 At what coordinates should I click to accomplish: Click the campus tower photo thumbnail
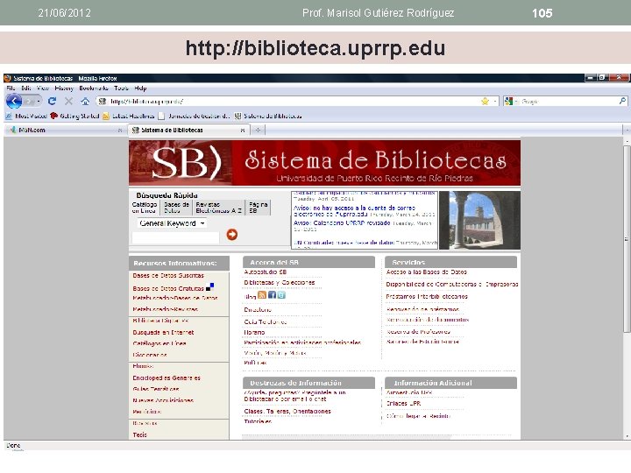coord(479,220)
